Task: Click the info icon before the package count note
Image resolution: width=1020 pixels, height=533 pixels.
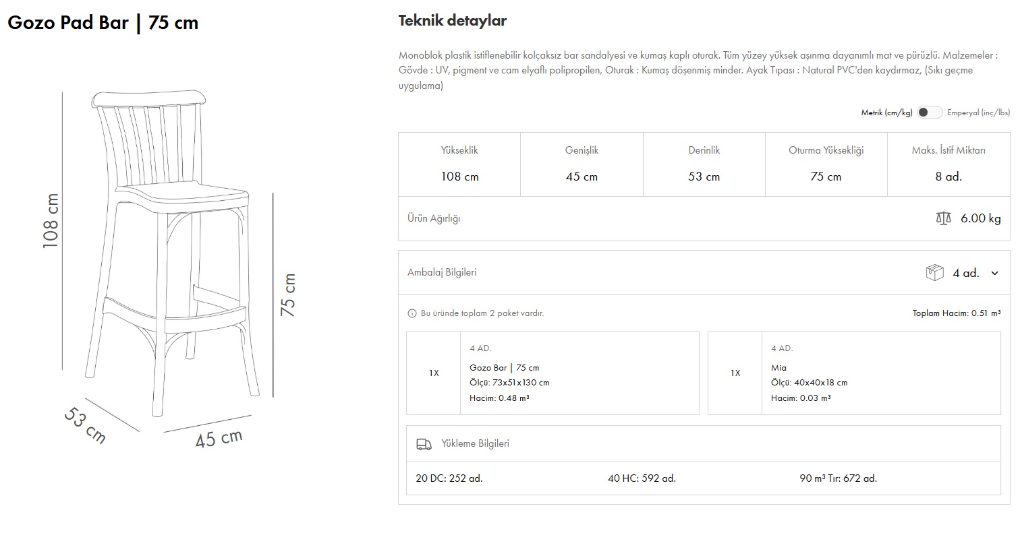Action: (x=412, y=313)
